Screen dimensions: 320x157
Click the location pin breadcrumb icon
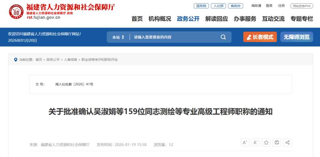coord(15,60)
